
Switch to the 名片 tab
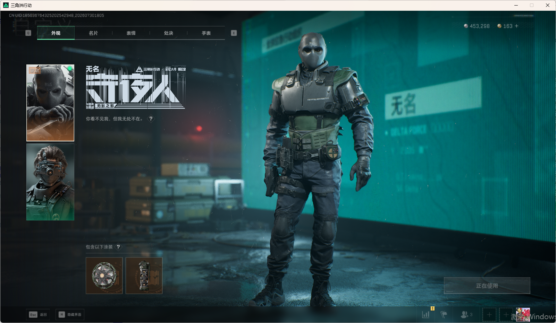93,33
